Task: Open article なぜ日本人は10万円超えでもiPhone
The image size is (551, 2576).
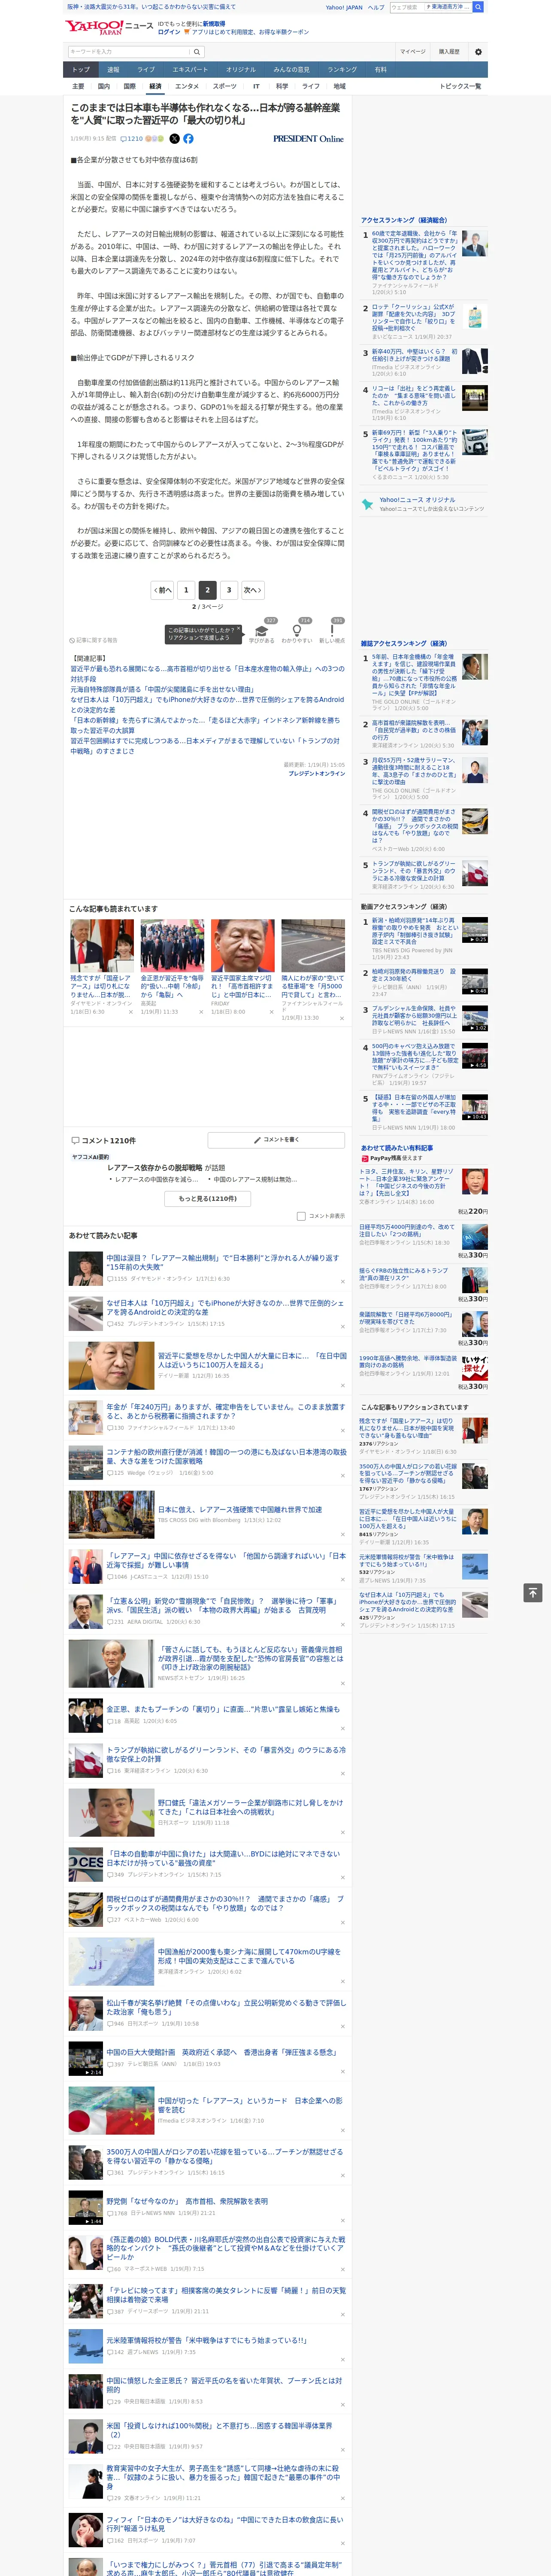Action: click(x=225, y=1308)
